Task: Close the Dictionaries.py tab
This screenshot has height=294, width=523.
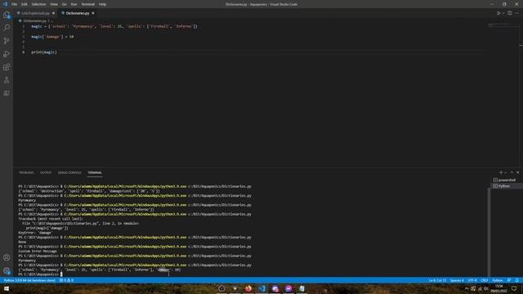Action: pos(93,13)
